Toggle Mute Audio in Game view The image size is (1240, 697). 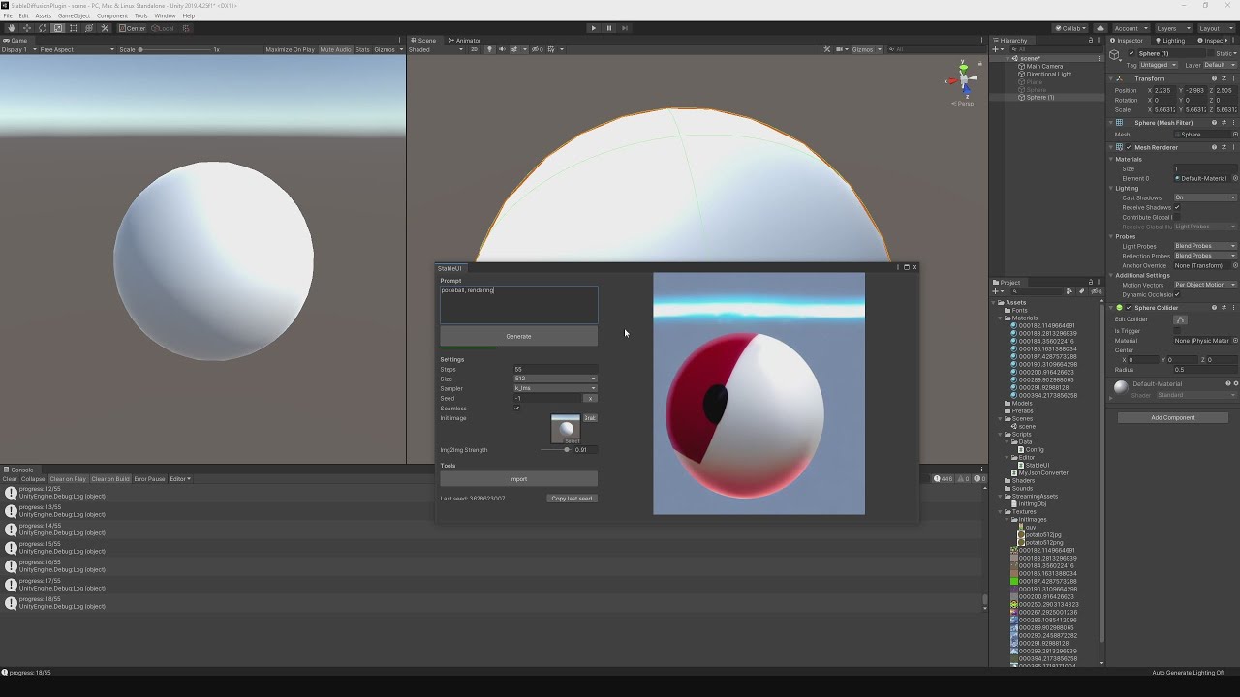click(x=335, y=49)
